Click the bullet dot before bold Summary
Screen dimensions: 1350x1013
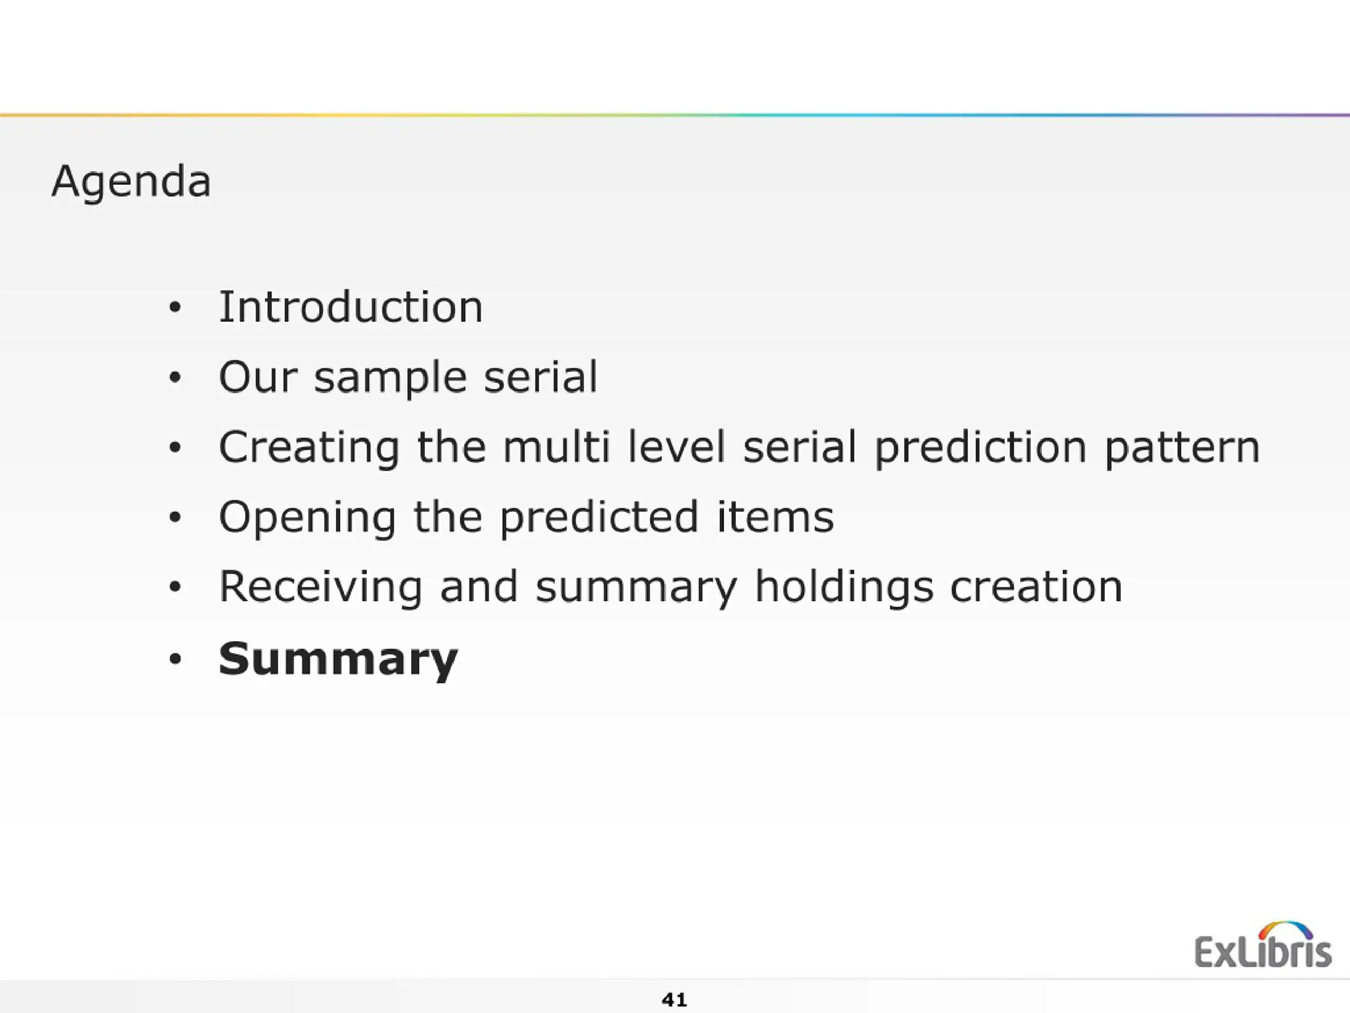175,658
